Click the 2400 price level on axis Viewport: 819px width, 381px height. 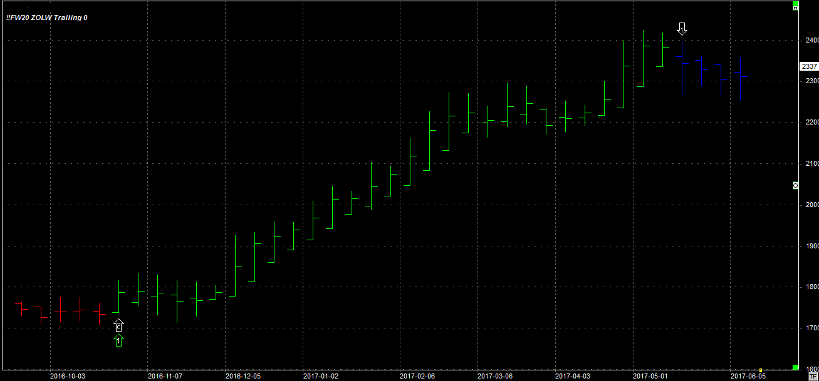pyautogui.click(x=812, y=40)
